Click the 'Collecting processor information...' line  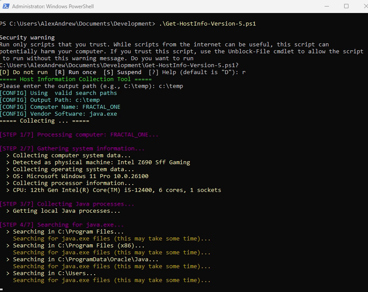coord(70,183)
